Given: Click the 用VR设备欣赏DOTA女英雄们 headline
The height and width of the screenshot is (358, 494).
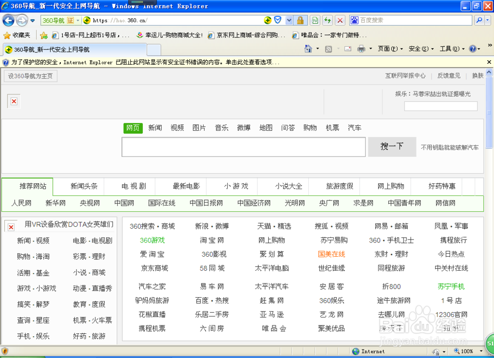Looking at the screenshot, I should point(69,225).
